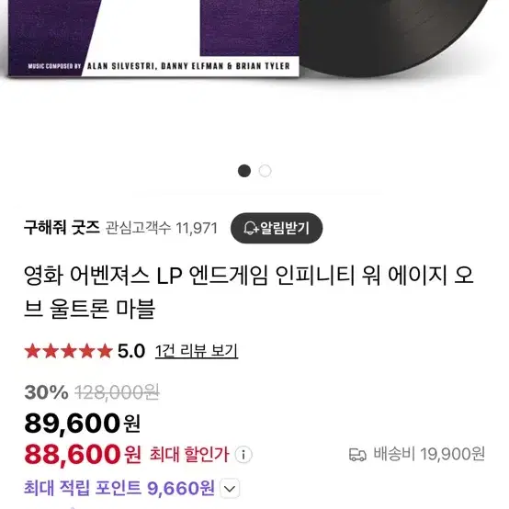Select the second image carousel dot

tap(265, 171)
